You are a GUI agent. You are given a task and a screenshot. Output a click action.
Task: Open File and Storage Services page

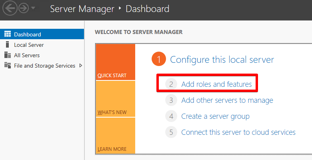(44, 66)
